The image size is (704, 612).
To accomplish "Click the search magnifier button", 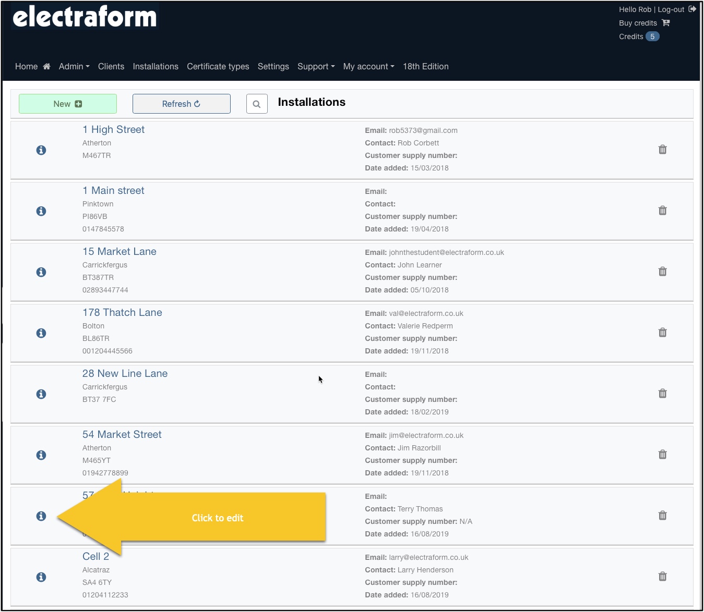I will click(257, 104).
